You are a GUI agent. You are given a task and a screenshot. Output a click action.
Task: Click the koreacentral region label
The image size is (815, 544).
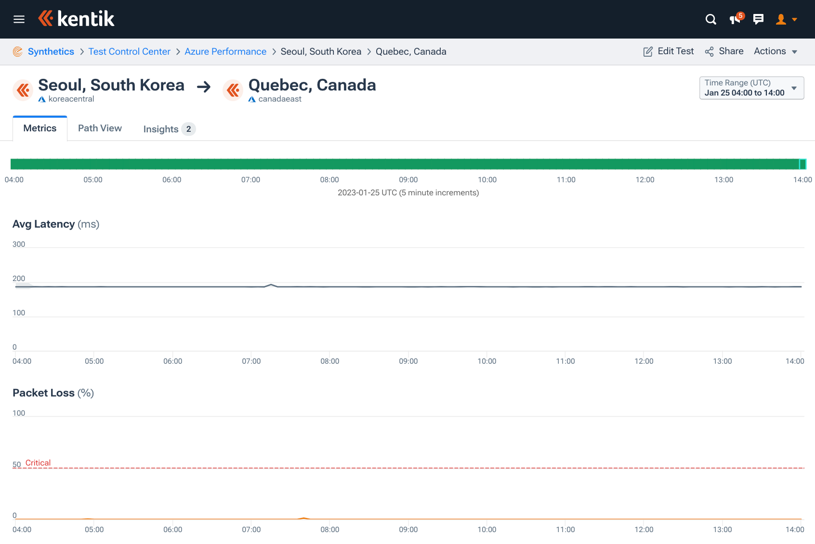coord(71,99)
